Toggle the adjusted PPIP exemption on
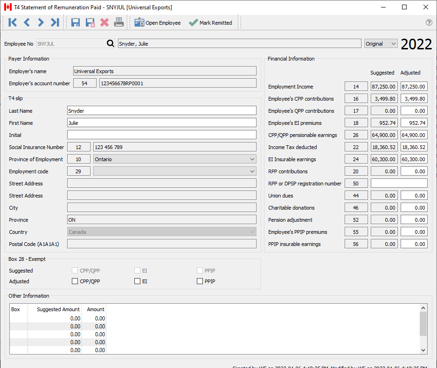 [x=199, y=281]
